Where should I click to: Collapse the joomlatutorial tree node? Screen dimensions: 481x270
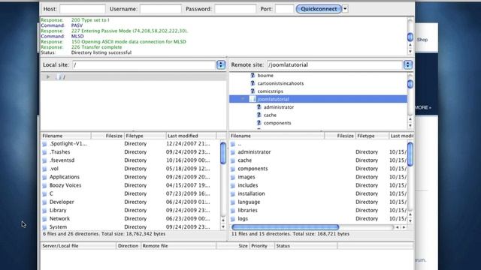243,99
